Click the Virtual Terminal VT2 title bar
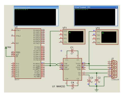The width and height of the screenshot is (122, 94). coord(95,7)
